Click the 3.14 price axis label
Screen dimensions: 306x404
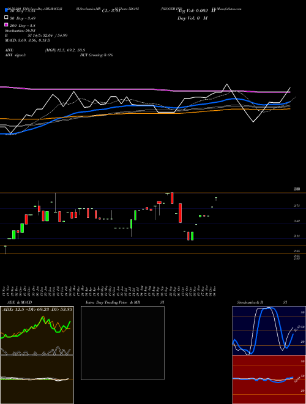point(297,236)
